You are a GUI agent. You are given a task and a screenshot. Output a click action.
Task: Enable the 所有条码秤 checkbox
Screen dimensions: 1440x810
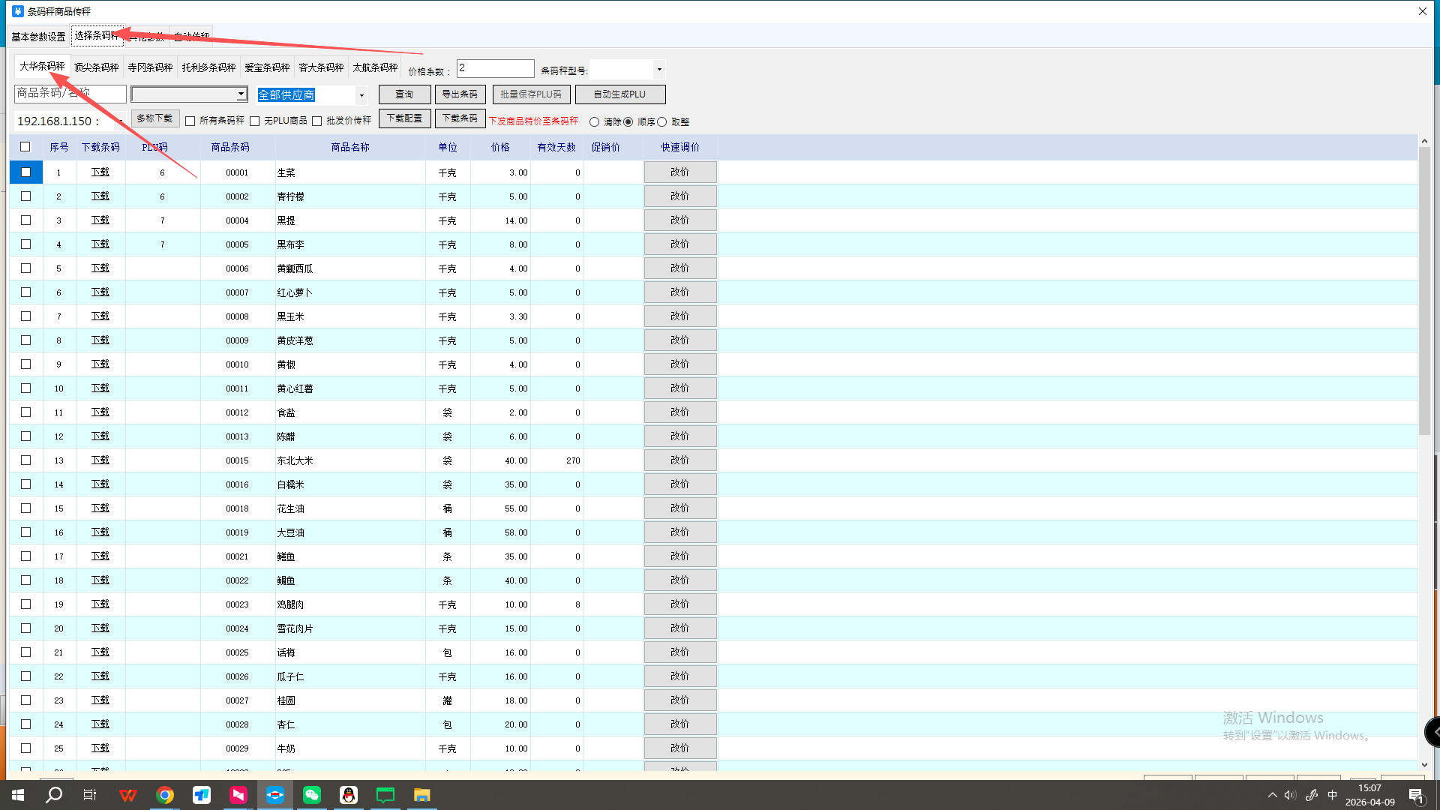click(190, 121)
